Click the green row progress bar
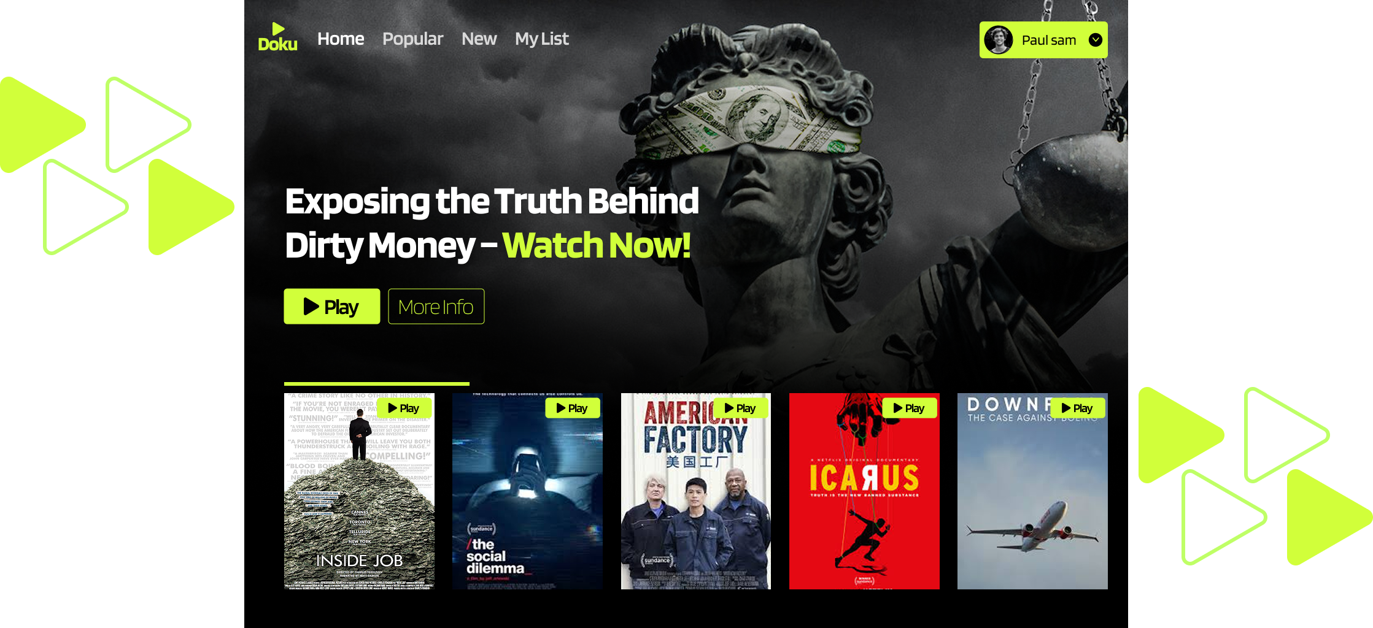This screenshot has height=628, width=1373. 377,384
